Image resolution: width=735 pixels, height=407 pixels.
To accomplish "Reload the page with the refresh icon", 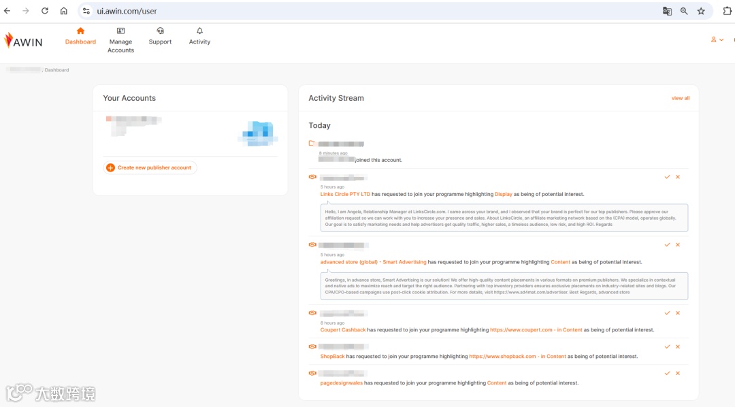I will click(44, 11).
